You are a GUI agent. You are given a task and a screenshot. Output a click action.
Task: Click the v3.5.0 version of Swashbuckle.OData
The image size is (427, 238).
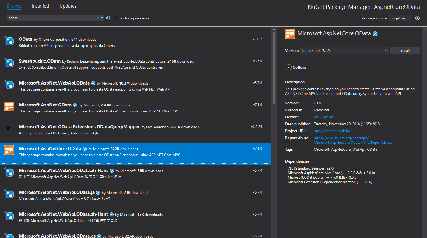pos(257,61)
